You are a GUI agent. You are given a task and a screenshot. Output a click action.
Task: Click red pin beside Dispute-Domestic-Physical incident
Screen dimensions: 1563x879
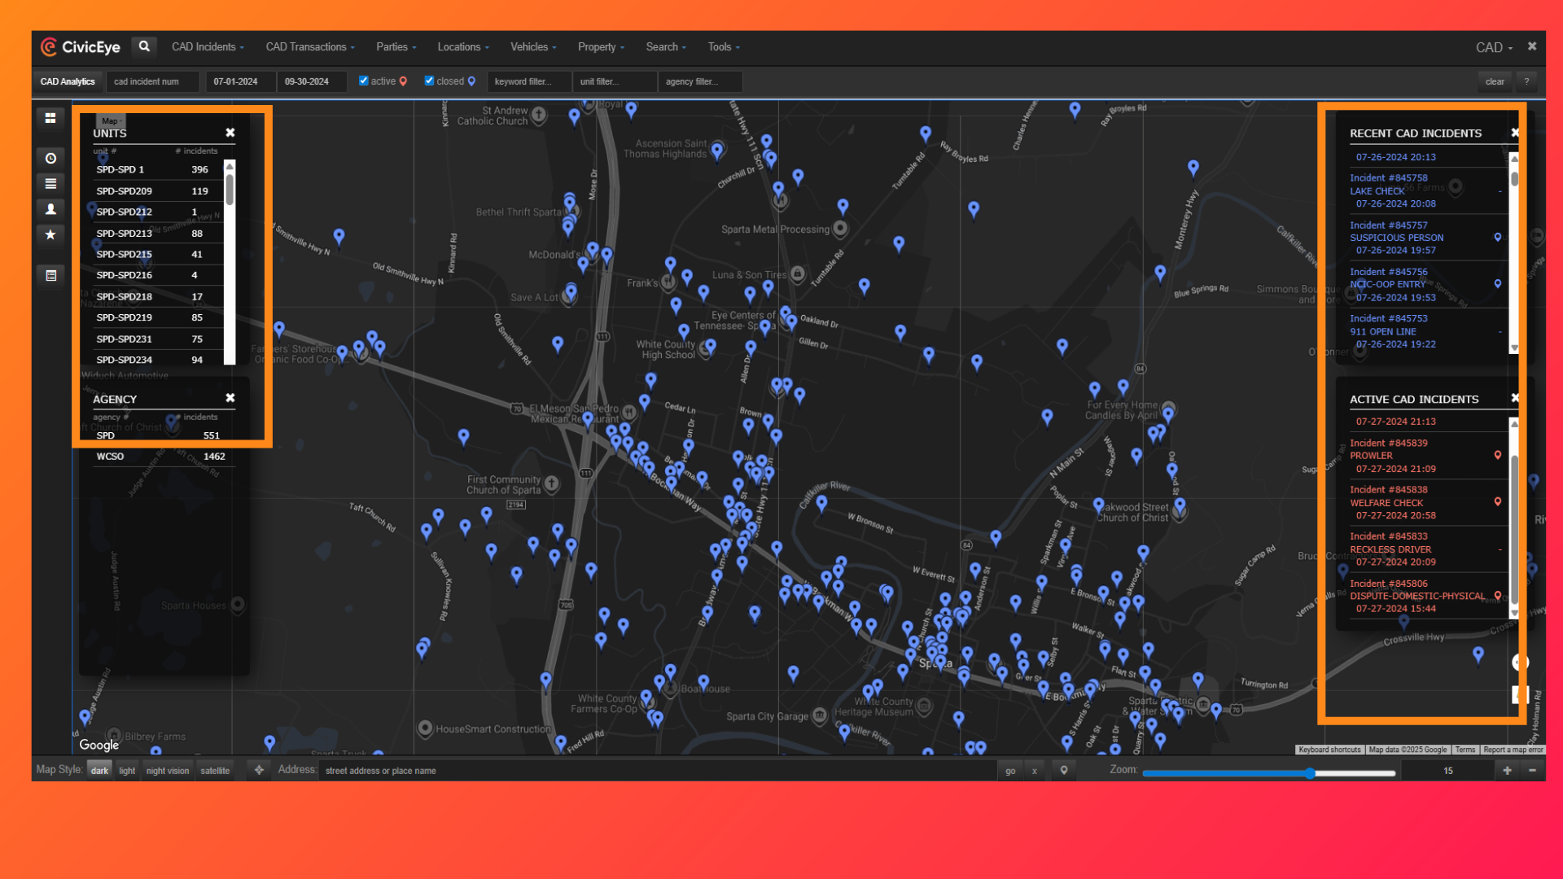1497,596
